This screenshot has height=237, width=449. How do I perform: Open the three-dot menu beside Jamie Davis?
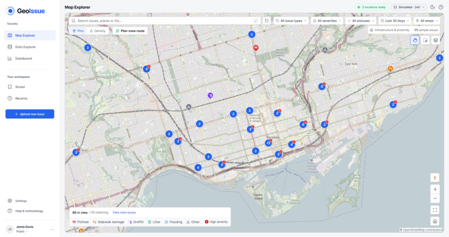52,229
